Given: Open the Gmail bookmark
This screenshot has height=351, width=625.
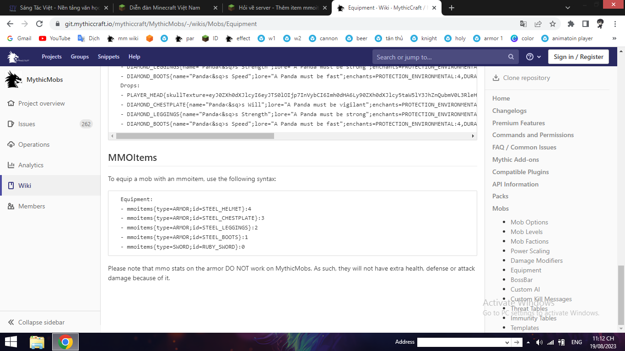Looking at the screenshot, I should click(19, 38).
